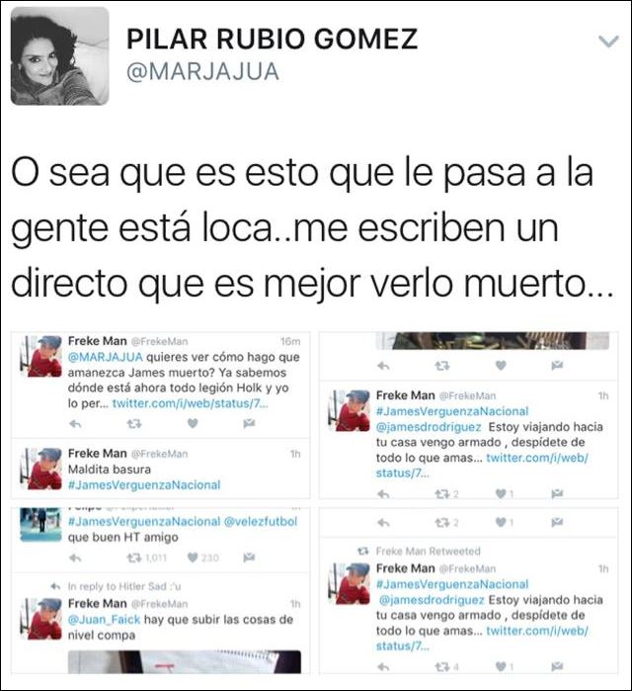The height and width of the screenshot is (691, 632).
Task: Open @jamesdrodriguez mention in upper right tweet
Action: [x=429, y=427]
